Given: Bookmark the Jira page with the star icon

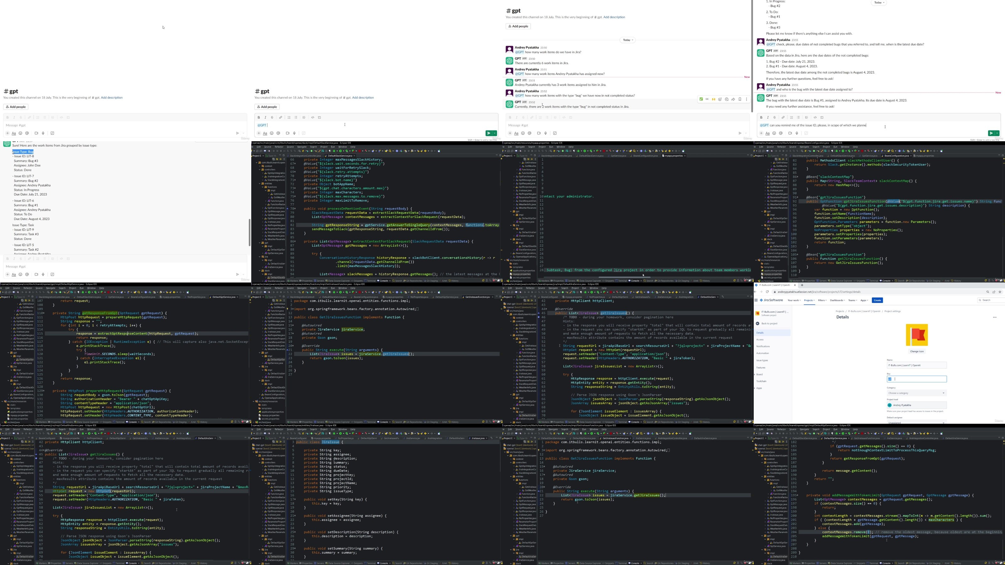Looking at the screenshot, I should coord(1000,292).
